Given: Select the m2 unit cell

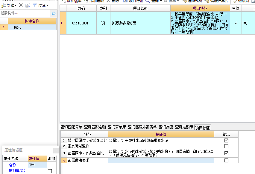Looking at the screenshot, I should [236, 23].
